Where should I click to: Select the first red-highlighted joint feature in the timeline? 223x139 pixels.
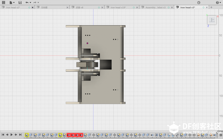coord(69,135)
